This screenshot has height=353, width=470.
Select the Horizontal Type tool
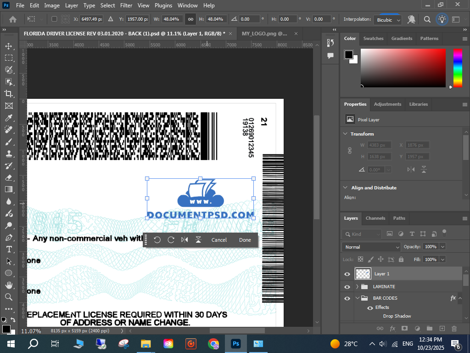(9, 249)
